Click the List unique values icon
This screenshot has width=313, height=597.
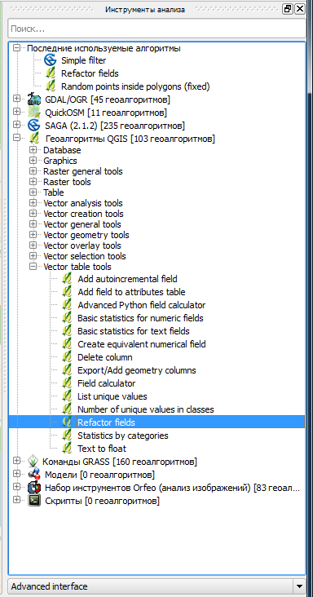[x=67, y=396]
